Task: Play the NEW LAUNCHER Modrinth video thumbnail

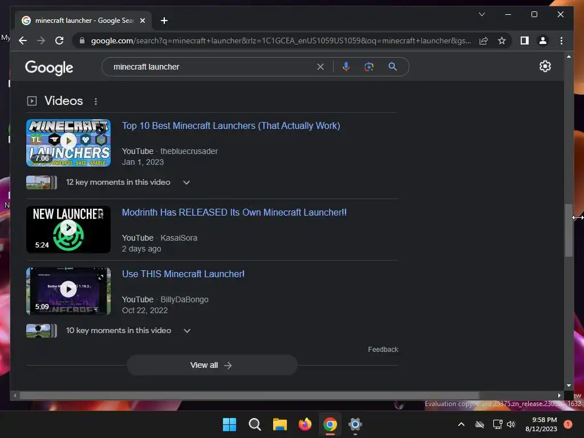Action: [68, 229]
